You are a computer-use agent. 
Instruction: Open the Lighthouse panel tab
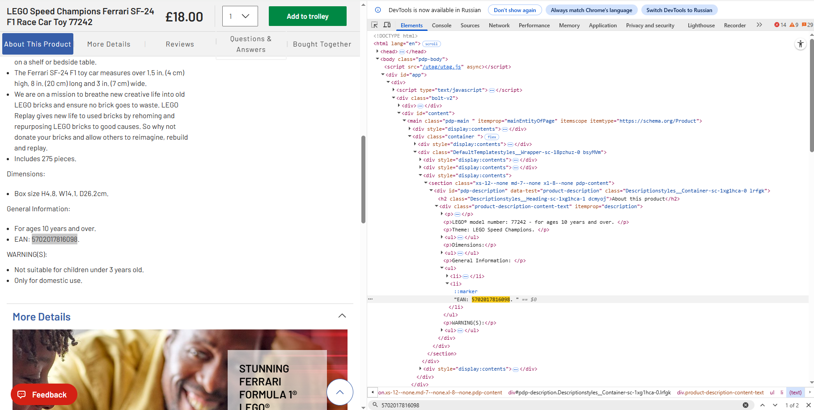tap(701, 26)
